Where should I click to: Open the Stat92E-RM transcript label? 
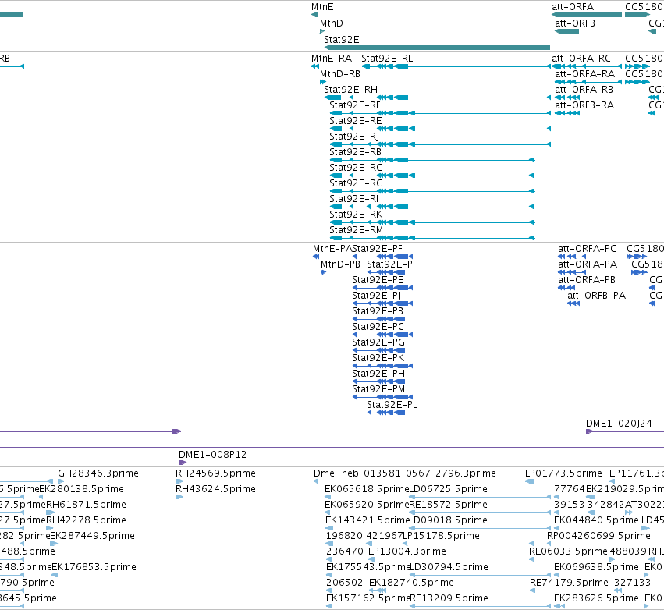point(356,230)
